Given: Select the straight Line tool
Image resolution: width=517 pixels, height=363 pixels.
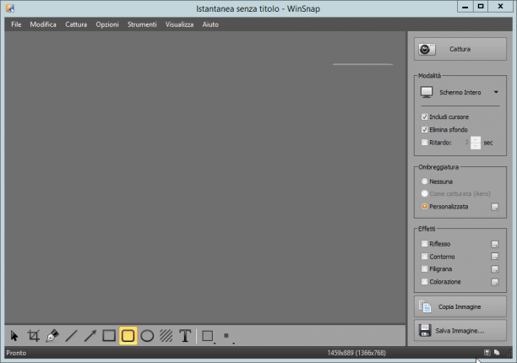Looking at the screenshot, I should click(x=71, y=336).
